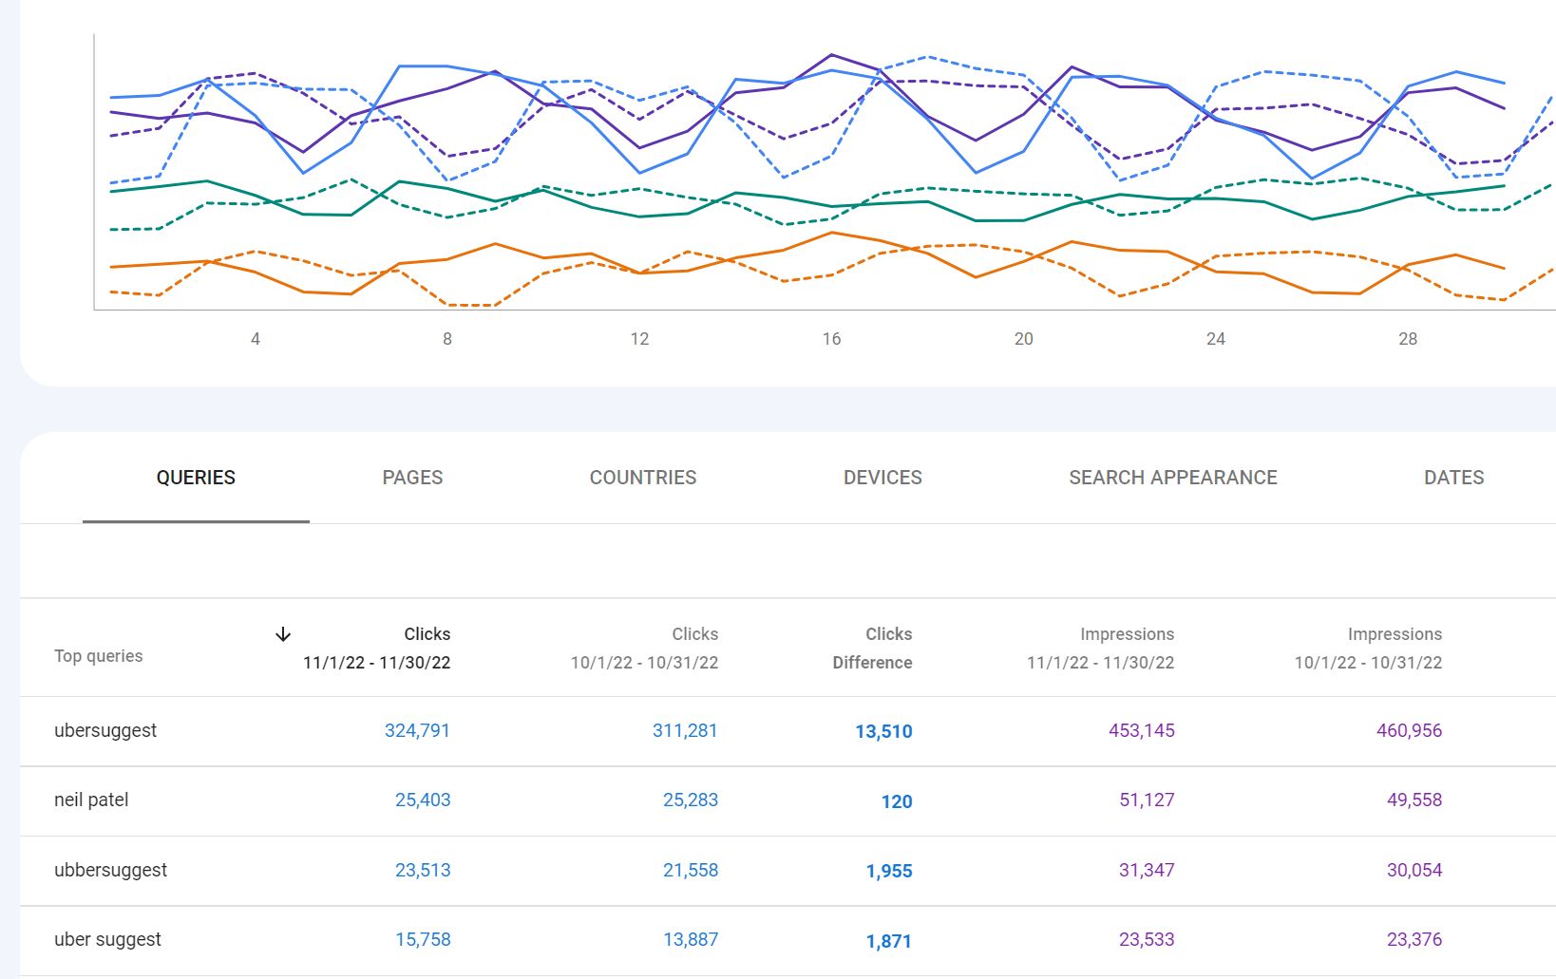Select the DEVICES tab
The height and width of the screenshot is (979, 1556).
pos(882,478)
